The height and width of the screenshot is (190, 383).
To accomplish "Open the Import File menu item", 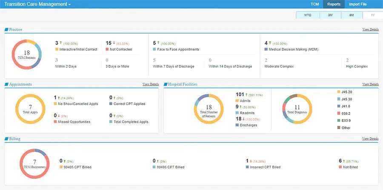I will [357, 4].
